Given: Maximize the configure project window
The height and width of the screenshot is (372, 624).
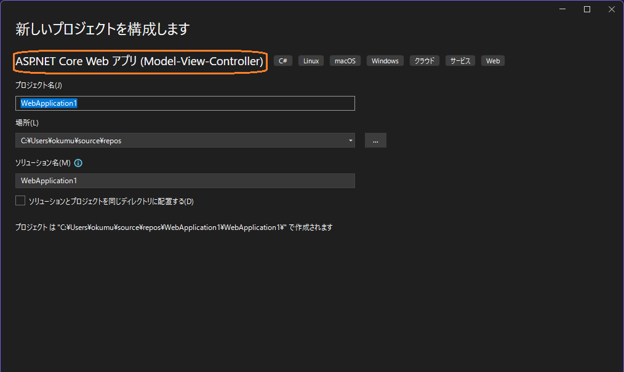Looking at the screenshot, I should coord(587,9).
